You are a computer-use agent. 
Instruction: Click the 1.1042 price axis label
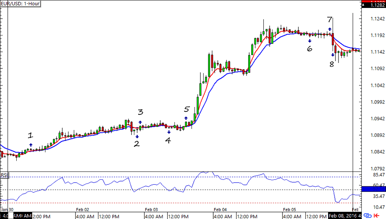click(378, 86)
